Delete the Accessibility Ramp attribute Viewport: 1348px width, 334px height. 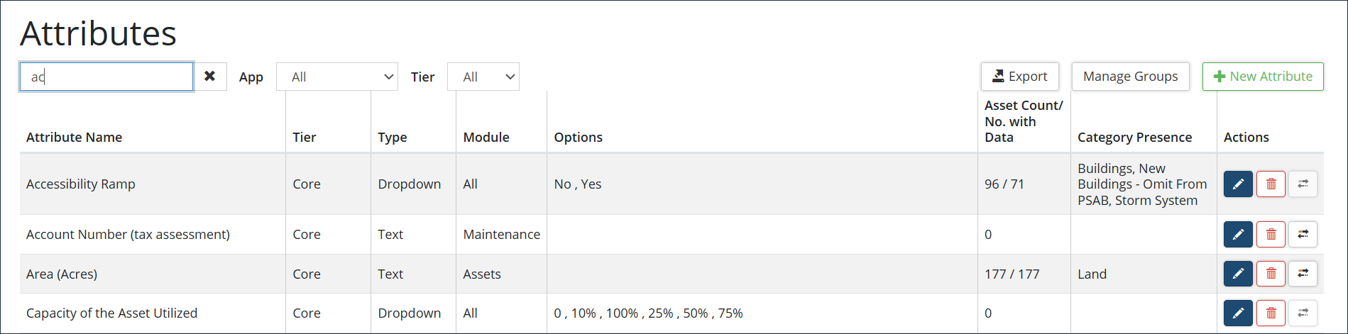1271,184
